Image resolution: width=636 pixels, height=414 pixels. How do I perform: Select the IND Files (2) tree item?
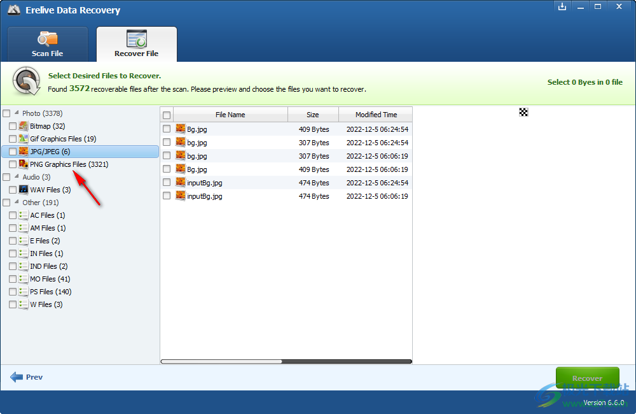pos(49,266)
